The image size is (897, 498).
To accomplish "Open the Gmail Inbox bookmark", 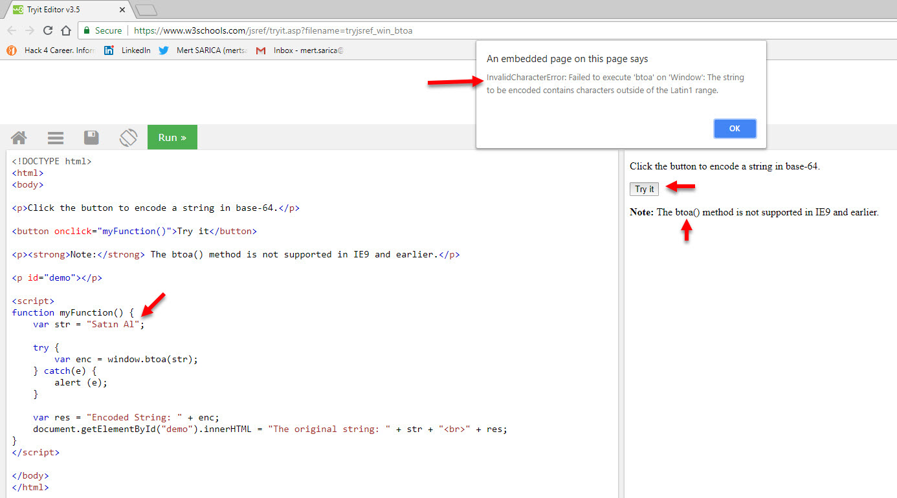I will 300,50.
